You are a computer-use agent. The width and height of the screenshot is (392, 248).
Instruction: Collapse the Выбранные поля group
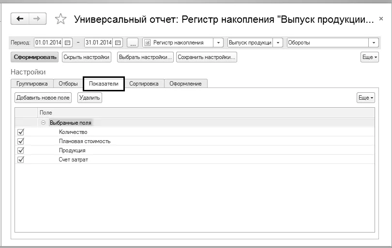(43, 123)
